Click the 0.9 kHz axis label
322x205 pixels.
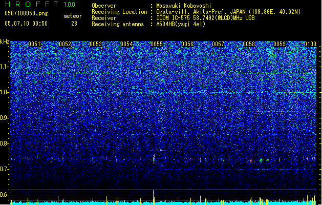click(5, 118)
